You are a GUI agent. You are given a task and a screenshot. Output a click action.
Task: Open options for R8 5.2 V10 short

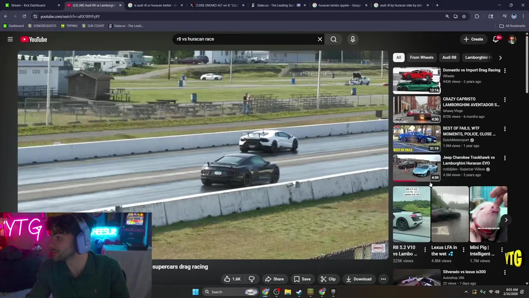(425, 250)
